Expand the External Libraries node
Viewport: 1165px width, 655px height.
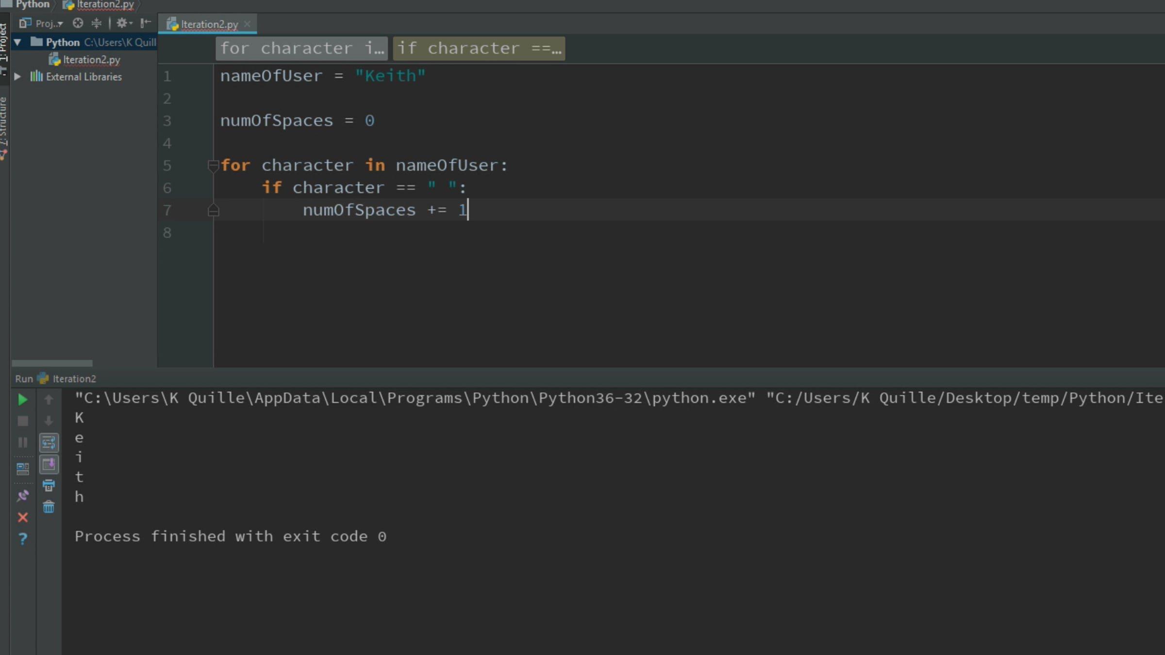pyautogui.click(x=17, y=76)
